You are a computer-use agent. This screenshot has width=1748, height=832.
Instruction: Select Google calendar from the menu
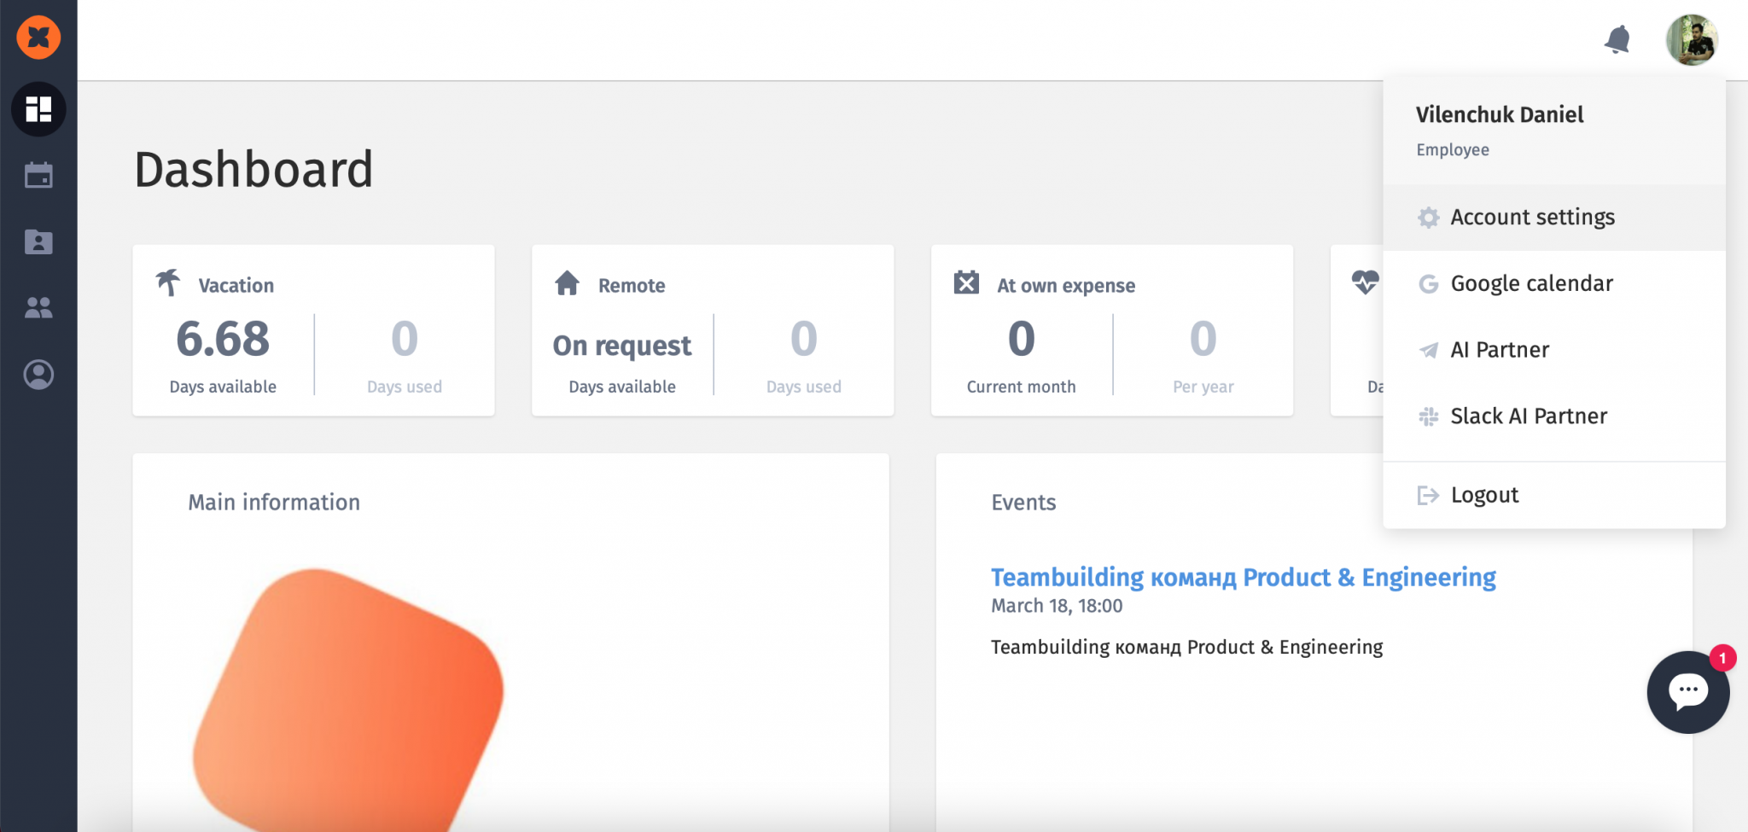click(1554, 283)
